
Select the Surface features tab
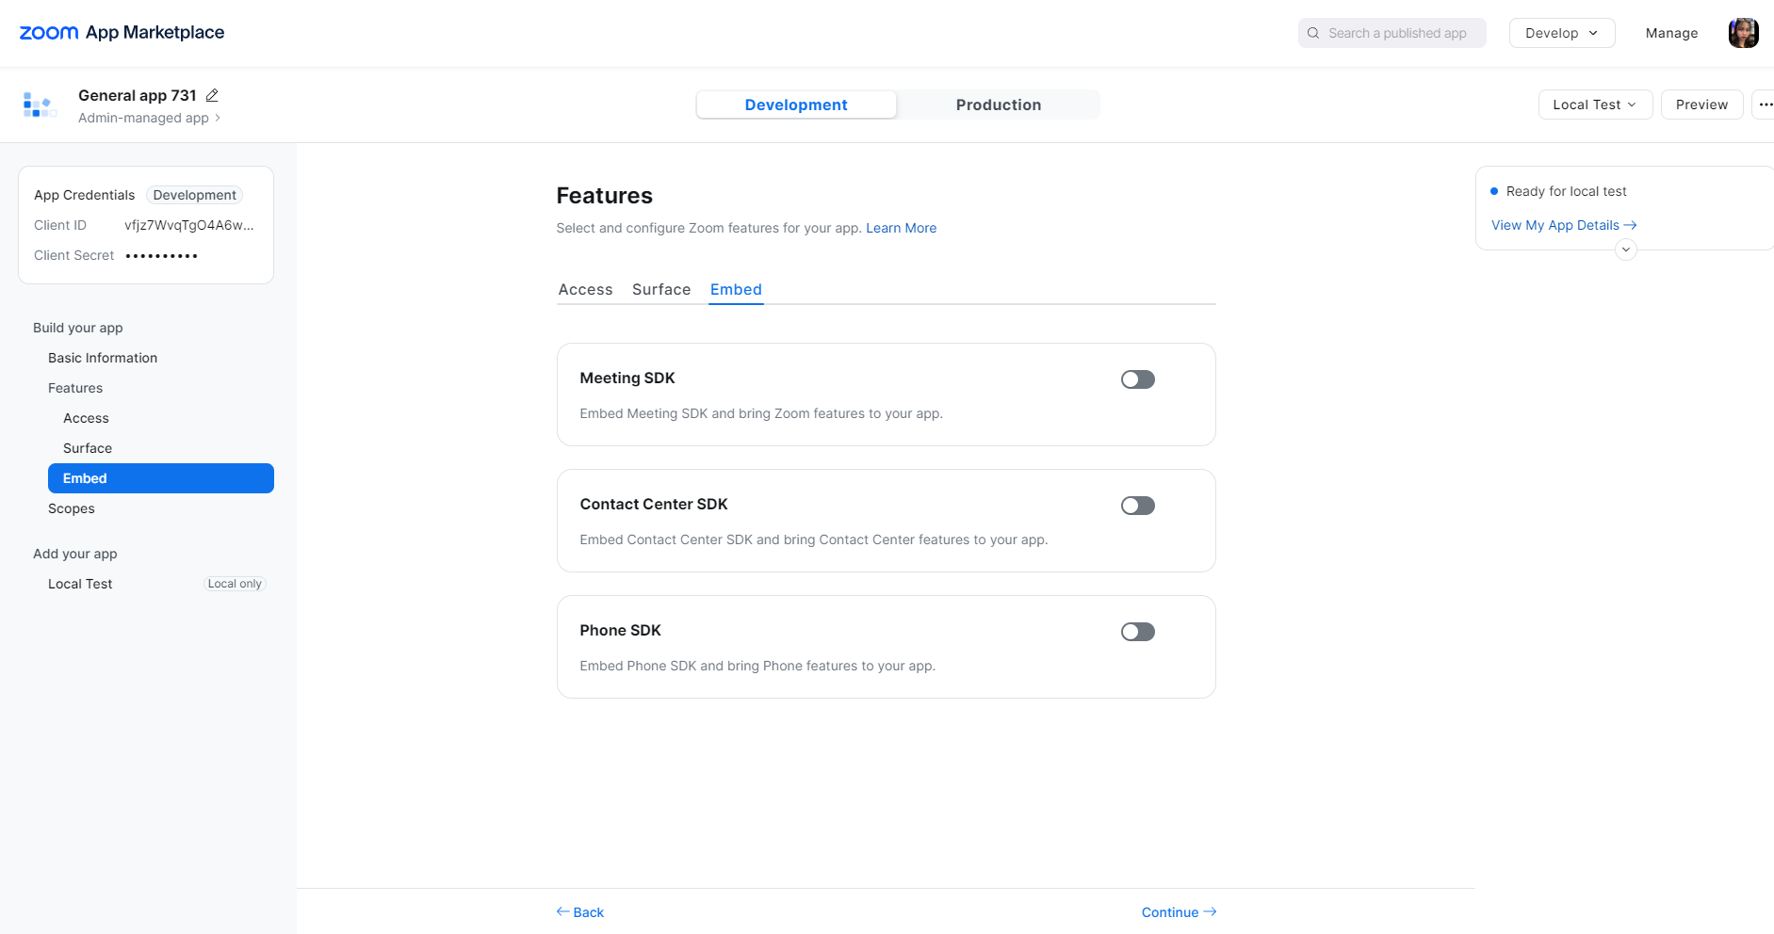click(661, 289)
